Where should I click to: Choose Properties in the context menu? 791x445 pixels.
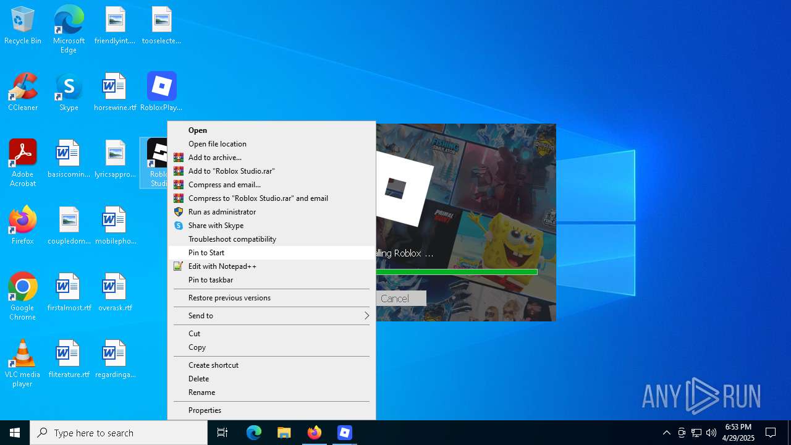click(272, 410)
